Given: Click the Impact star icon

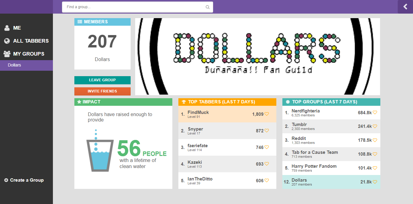Looking at the screenshot, I should 79,102.
